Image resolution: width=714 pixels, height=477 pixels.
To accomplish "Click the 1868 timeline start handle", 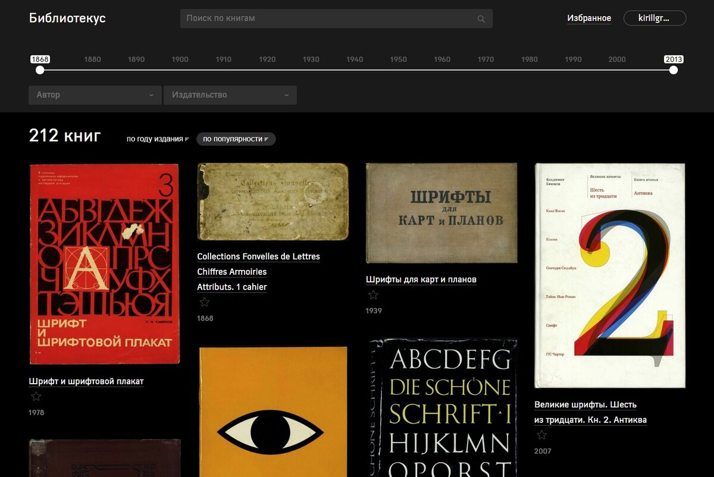I will coord(40,70).
